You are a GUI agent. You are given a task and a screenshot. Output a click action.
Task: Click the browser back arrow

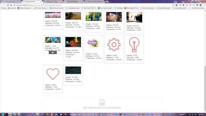[2, 5]
